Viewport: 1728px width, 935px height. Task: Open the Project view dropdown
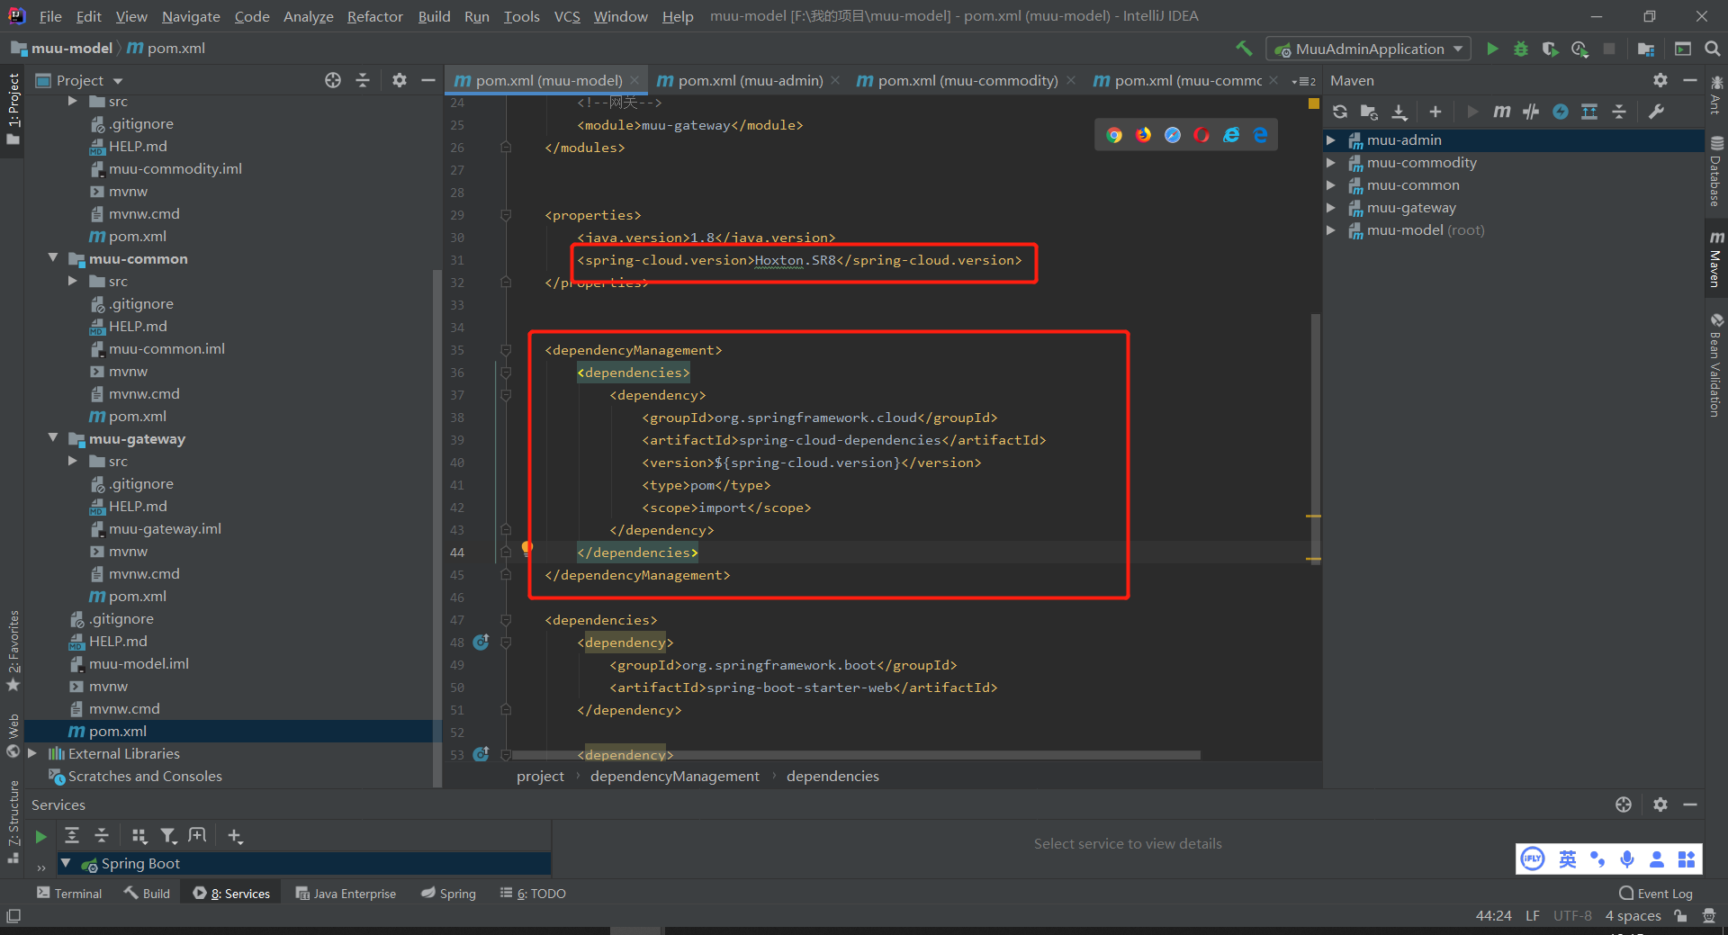[79, 80]
